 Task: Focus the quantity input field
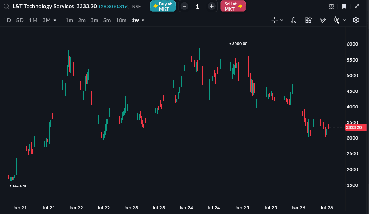197,6
